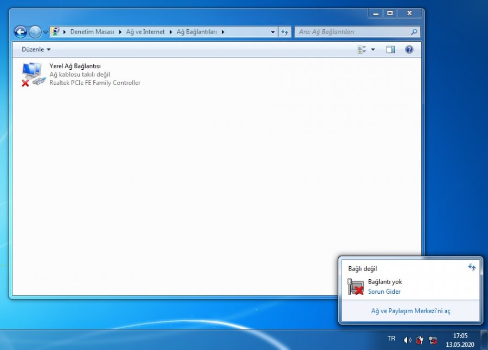Click the search magnifier icon
The width and height of the screenshot is (488, 350).
point(414,32)
